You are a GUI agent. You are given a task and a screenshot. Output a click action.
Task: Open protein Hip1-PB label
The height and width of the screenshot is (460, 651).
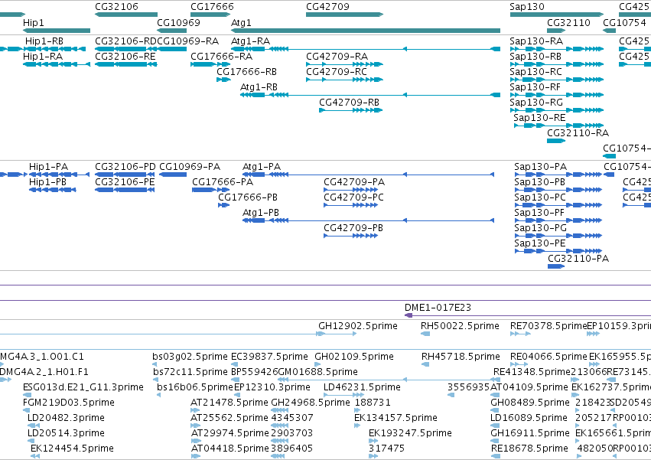(x=47, y=182)
